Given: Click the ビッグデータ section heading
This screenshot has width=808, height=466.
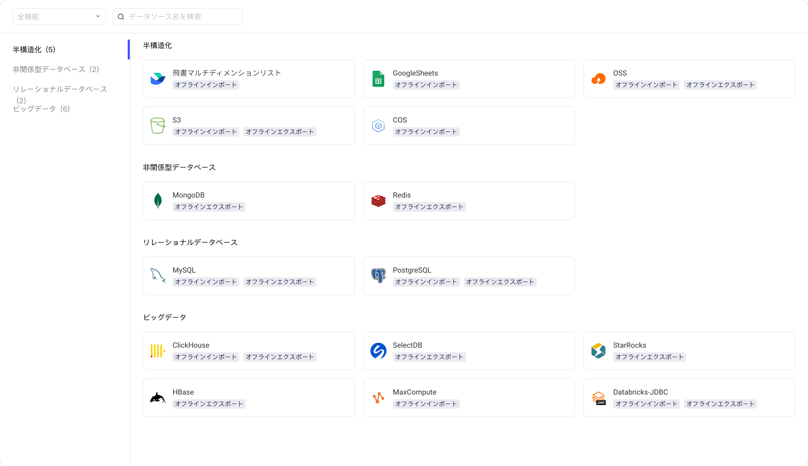Looking at the screenshot, I should [x=164, y=317].
